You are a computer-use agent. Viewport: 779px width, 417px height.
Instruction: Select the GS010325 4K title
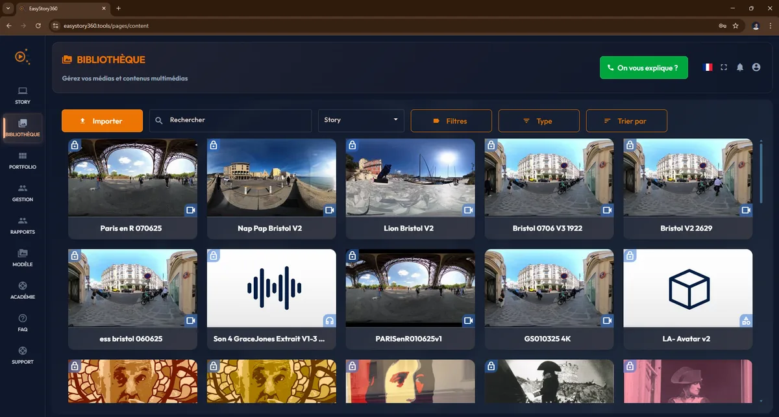(x=549, y=339)
